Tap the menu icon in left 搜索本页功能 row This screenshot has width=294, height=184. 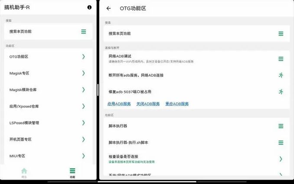[x=83, y=32]
